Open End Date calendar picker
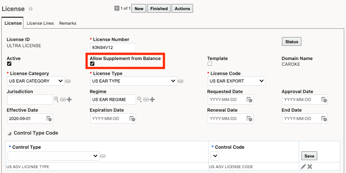 point(324,119)
